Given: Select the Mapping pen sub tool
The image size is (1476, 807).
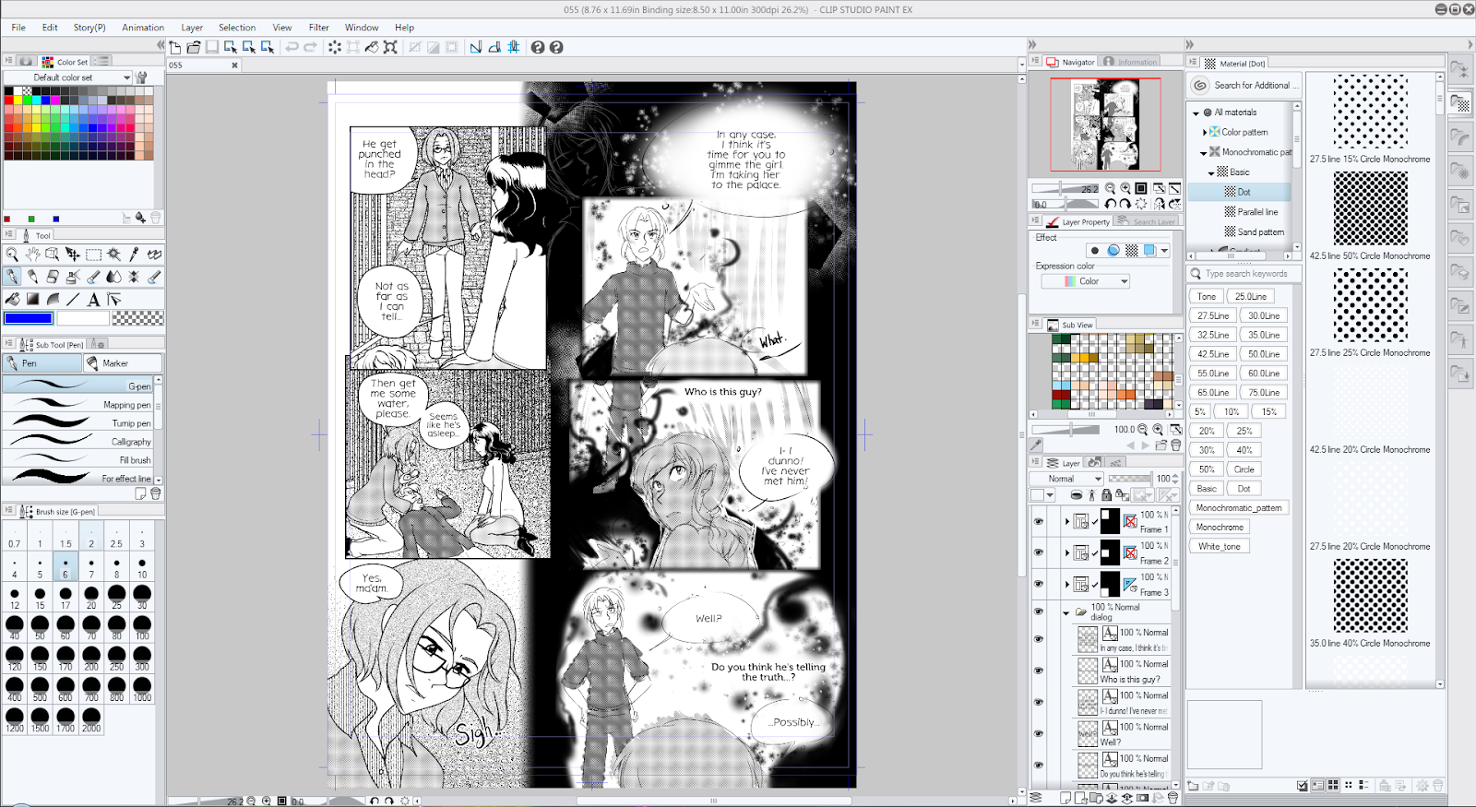Looking at the screenshot, I should pos(79,405).
